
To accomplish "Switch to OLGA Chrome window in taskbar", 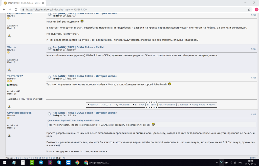I will click(x=97, y=162).
